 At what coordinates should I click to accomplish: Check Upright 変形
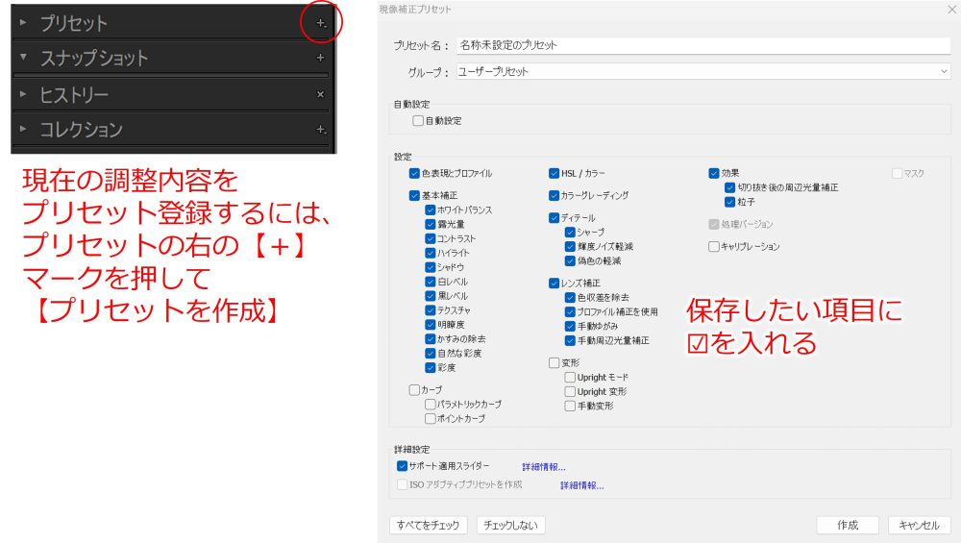coord(570,391)
